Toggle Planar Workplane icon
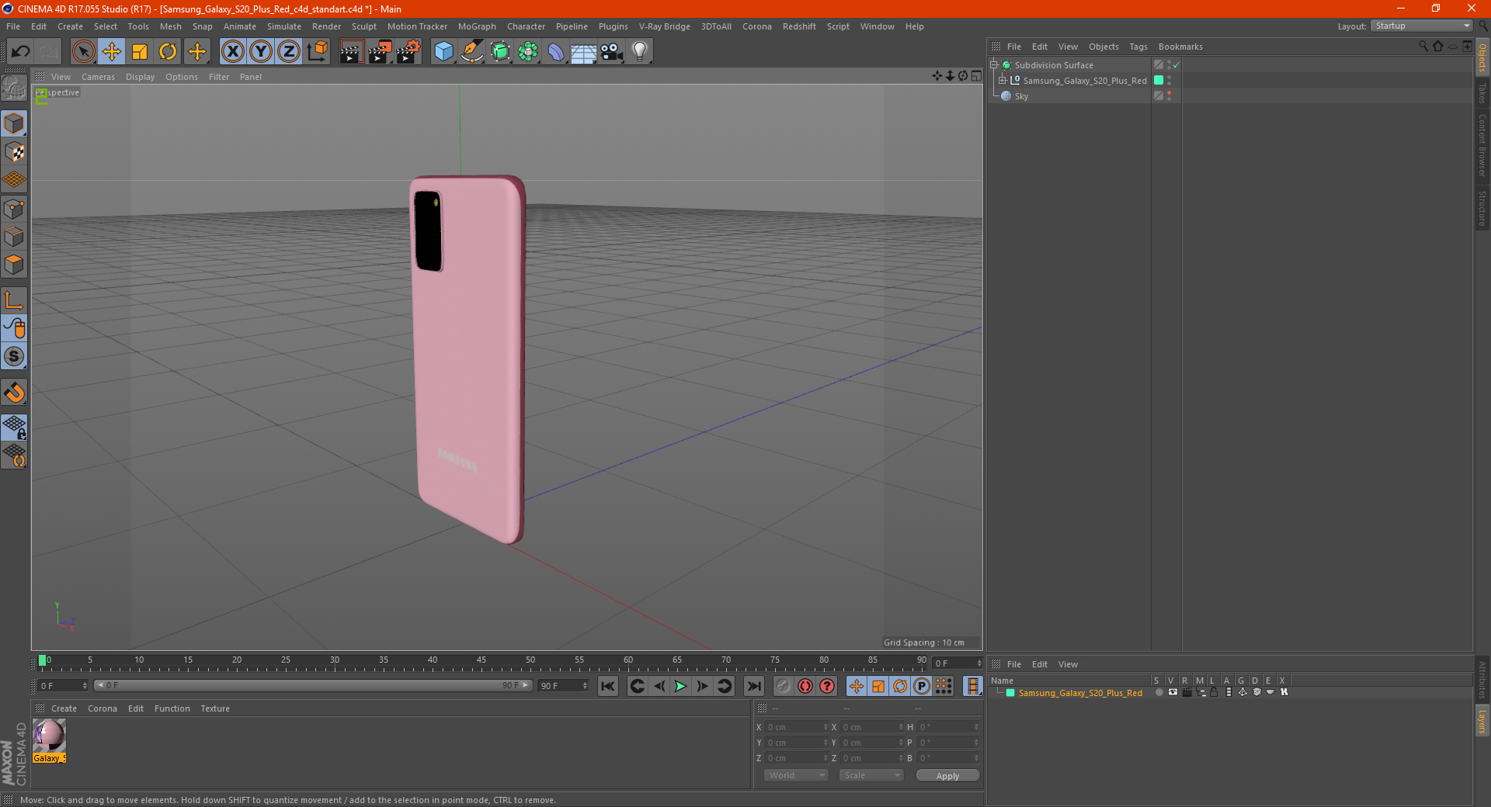 (x=14, y=455)
